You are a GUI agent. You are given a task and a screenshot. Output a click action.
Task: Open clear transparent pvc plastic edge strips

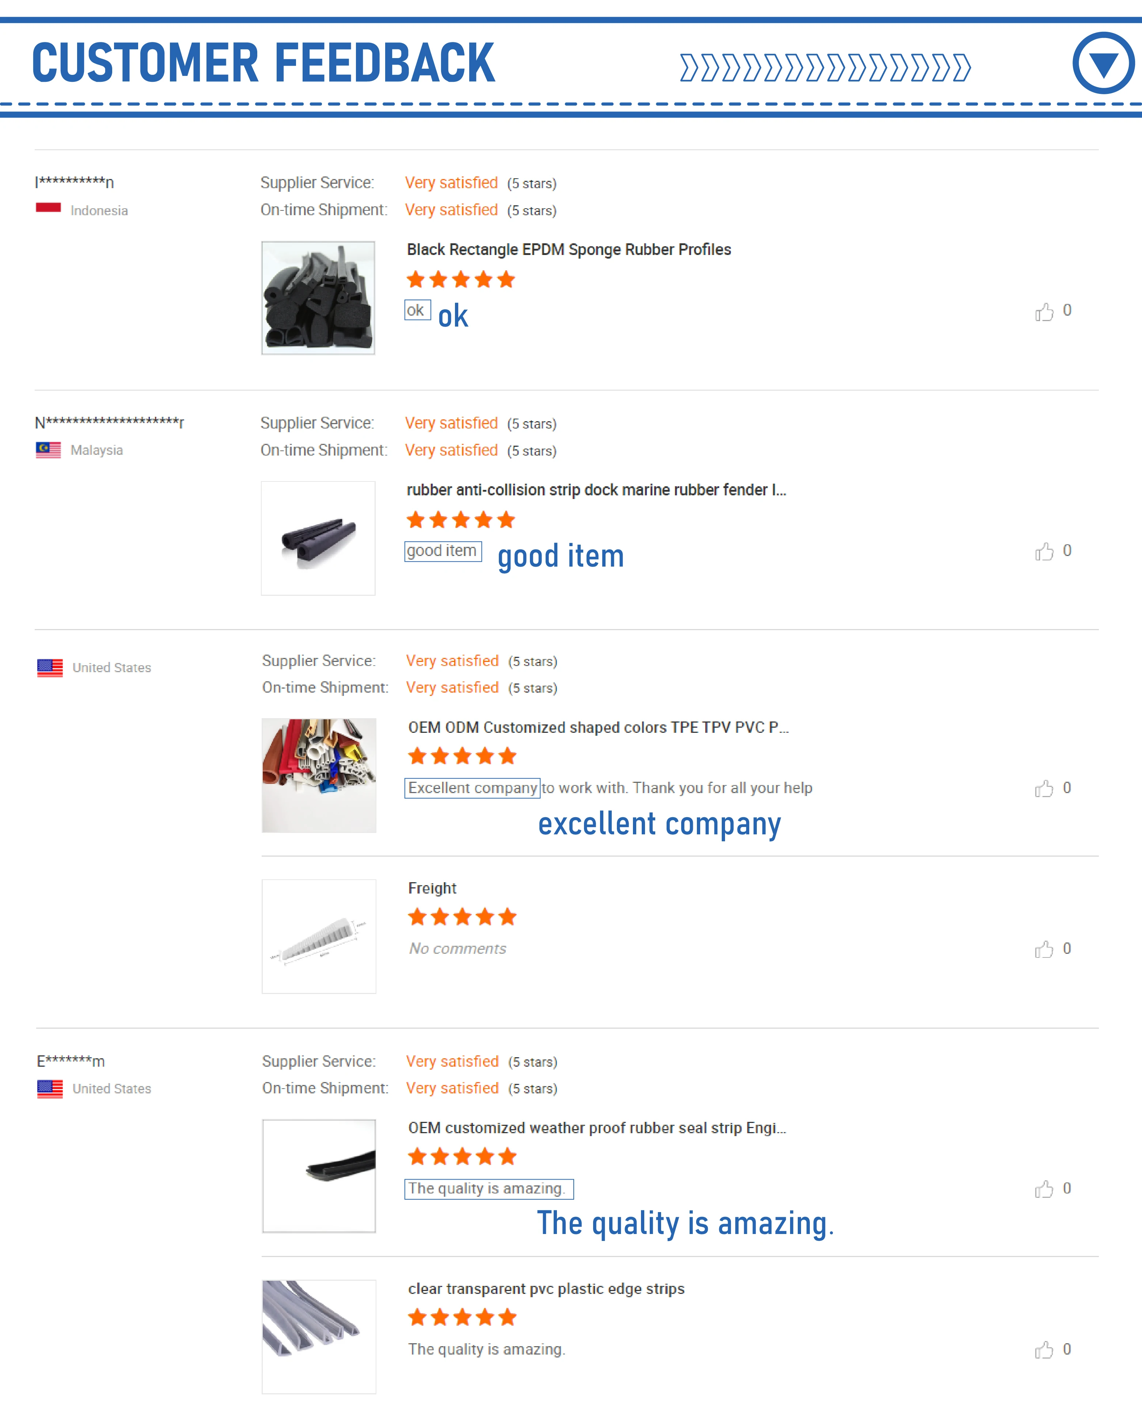pyautogui.click(x=546, y=1289)
